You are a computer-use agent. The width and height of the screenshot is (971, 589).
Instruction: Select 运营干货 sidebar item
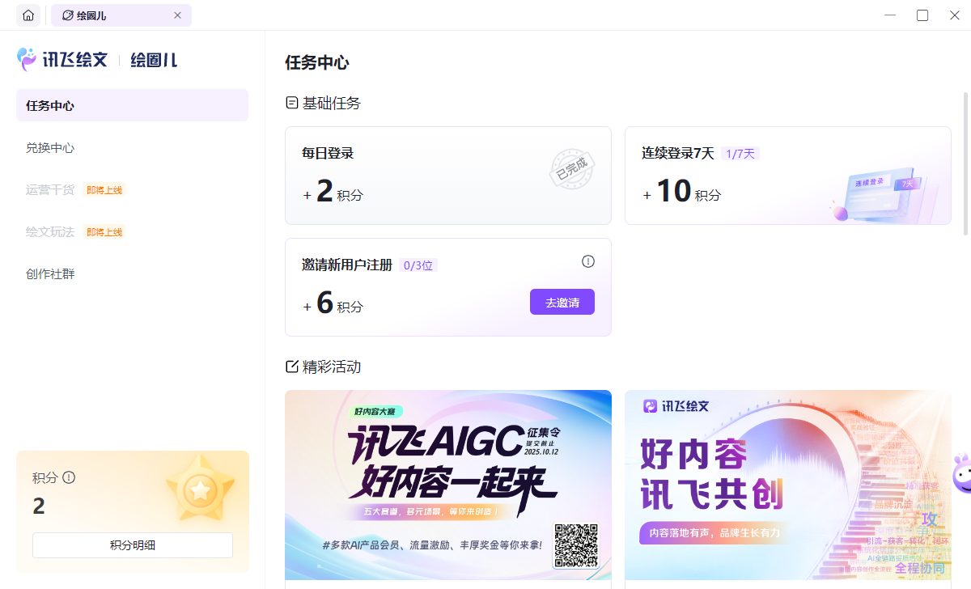(50, 190)
